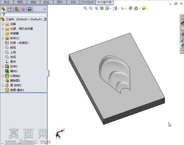The height and width of the screenshot is (145, 184).
Task: Select the Zoom to Area tool
Action: [91, 8]
